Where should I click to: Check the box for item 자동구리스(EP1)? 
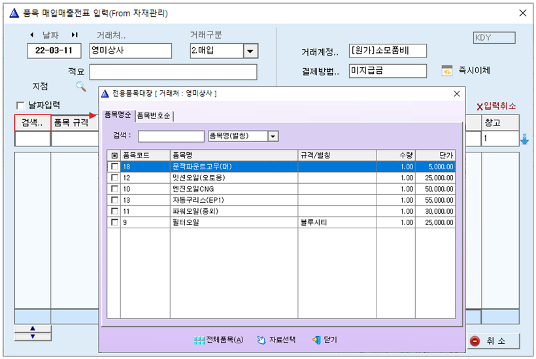coord(114,200)
